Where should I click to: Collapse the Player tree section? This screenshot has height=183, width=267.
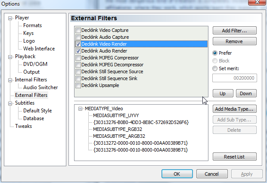tap(11, 18)
